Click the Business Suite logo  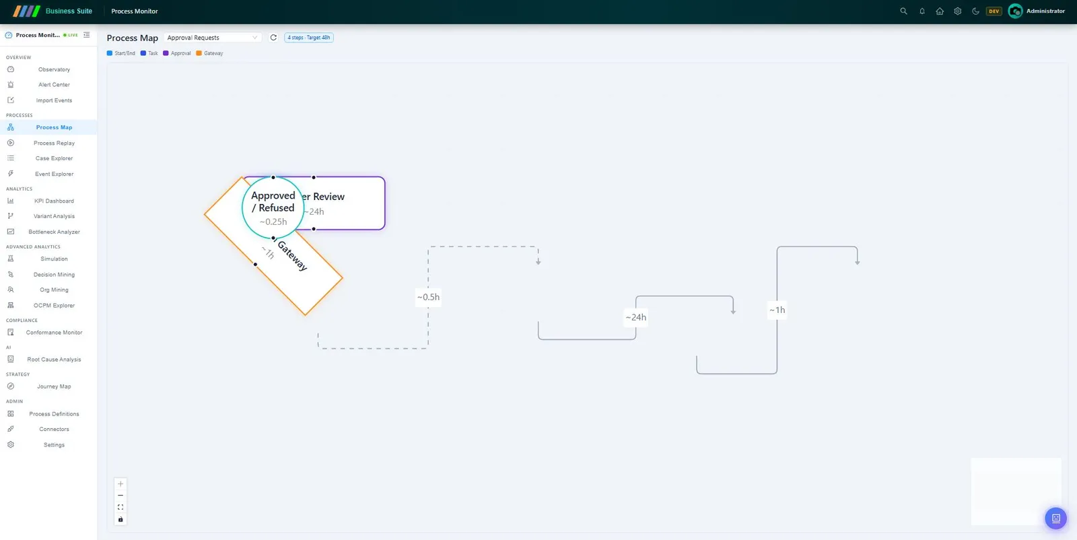click(53, 11)
